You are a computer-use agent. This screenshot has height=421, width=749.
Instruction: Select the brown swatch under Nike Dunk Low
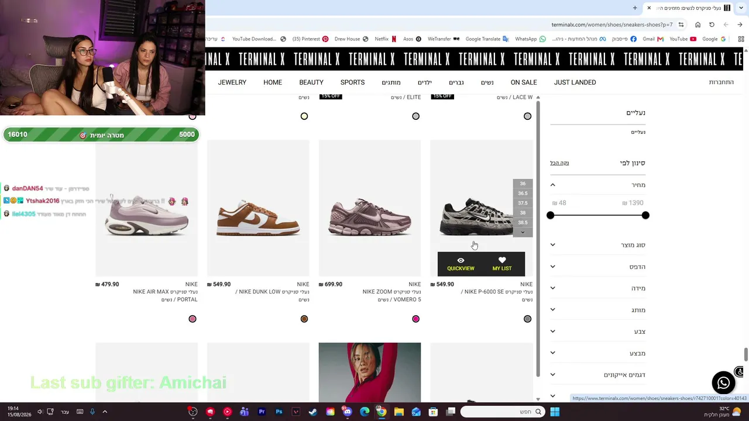coord(304,319)
